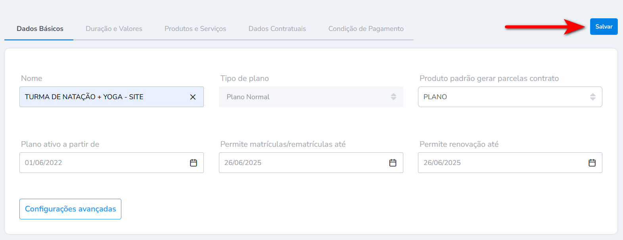Select the 'Plano Normal' text in Tipo de plano

point(248,97)
